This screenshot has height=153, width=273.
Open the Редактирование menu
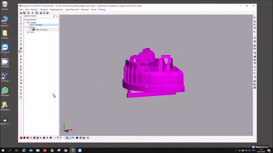tap(56, 9)
